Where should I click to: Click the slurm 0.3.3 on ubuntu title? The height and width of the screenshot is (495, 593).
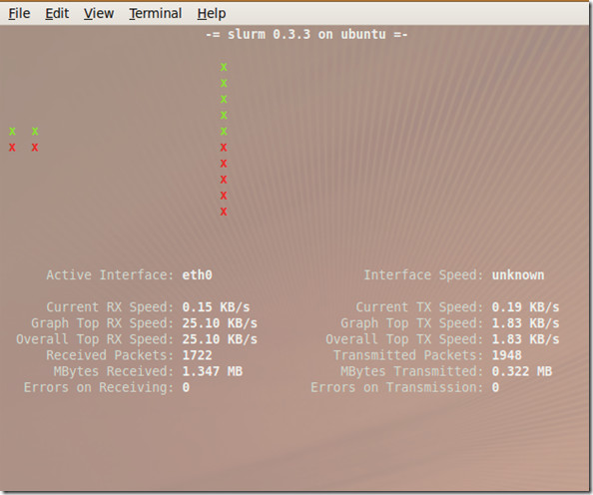pos(306,34)
